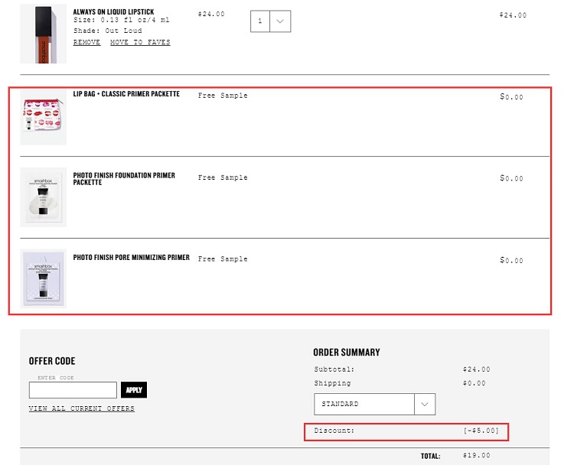
Task: Click the Always On Liquid Lipstick title
Action: [x=113, y=11]
